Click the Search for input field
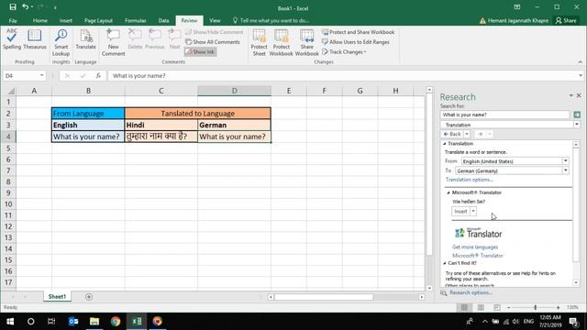This screenshot has height=330, width=587. 505,115
